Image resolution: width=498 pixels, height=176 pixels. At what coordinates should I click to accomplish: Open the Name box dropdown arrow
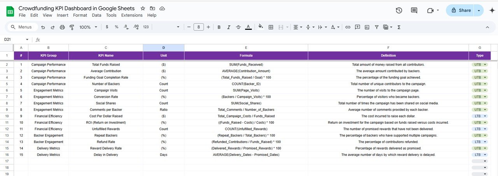tap(27, 40)
